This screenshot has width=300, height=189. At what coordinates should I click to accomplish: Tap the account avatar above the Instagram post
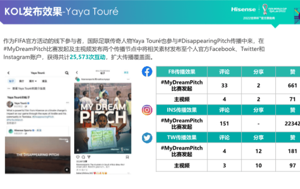point(77,79)
